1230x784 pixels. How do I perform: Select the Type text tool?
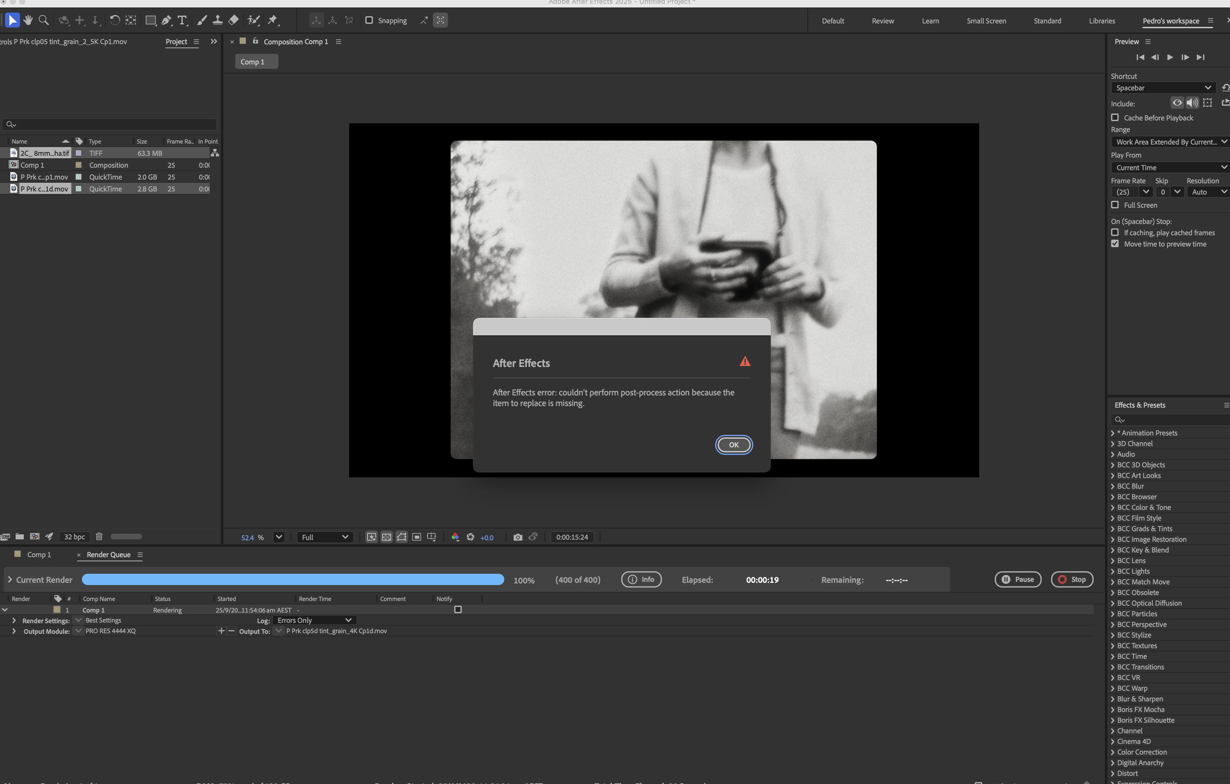[x=182, y=20]
